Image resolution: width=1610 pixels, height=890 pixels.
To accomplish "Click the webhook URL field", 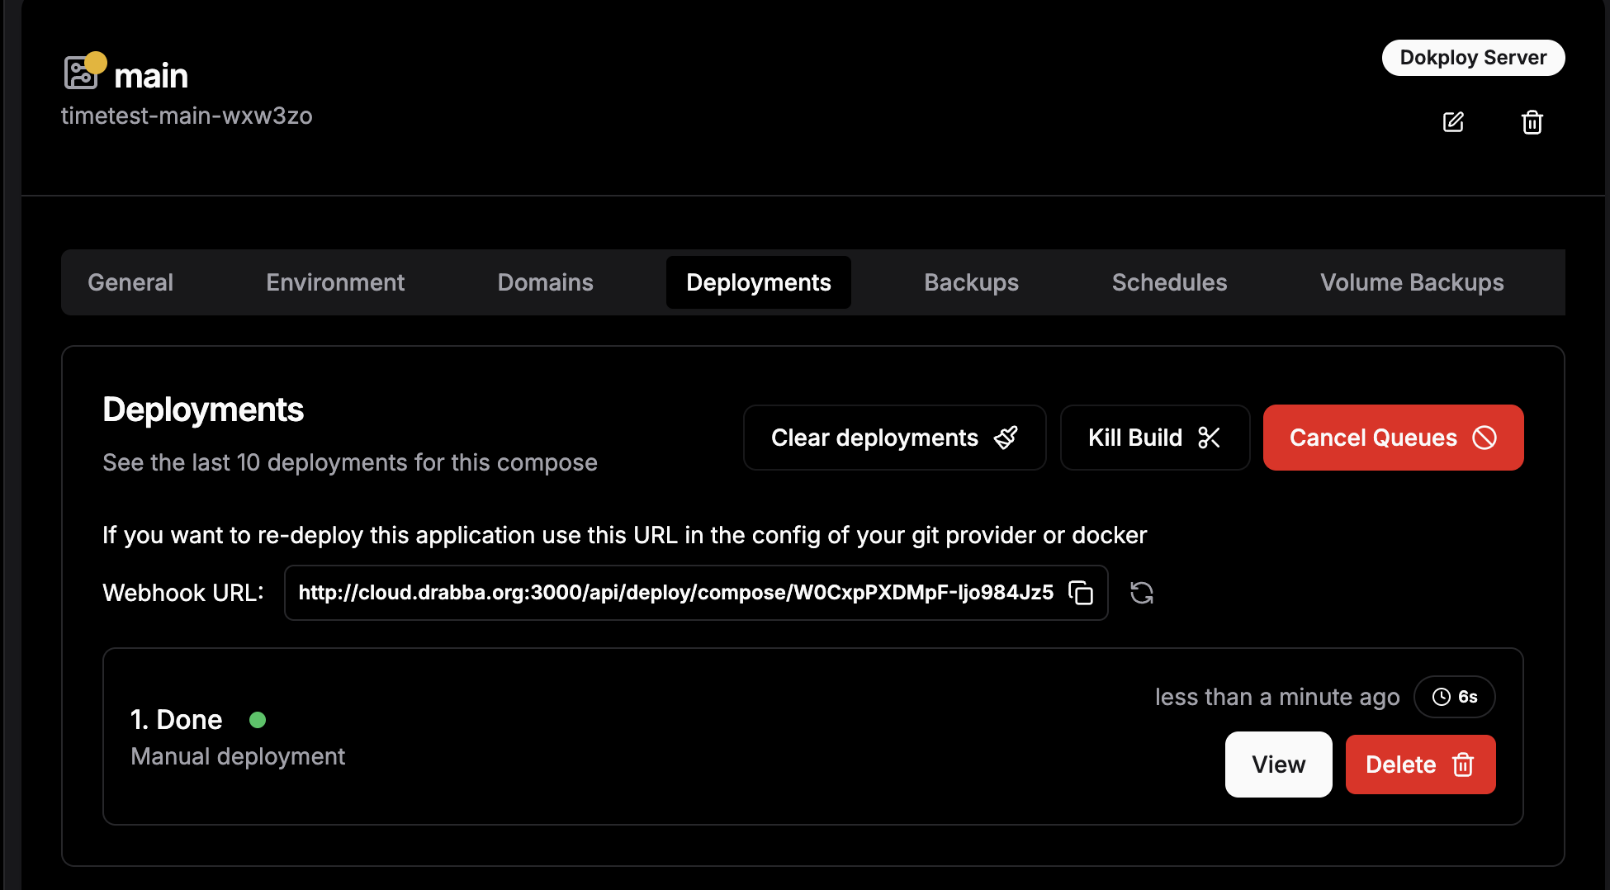I will (696, 593).
